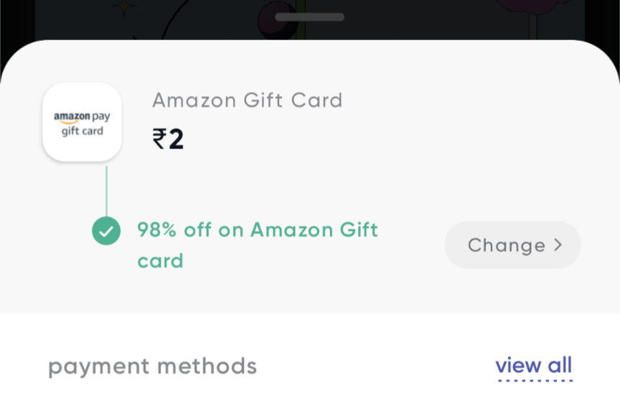The image size is (620, 408).
Task: Click the chevron arrow beside Change
Action: 558,245
